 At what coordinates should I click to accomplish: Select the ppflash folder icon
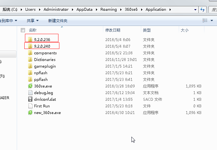click(30, 79)
